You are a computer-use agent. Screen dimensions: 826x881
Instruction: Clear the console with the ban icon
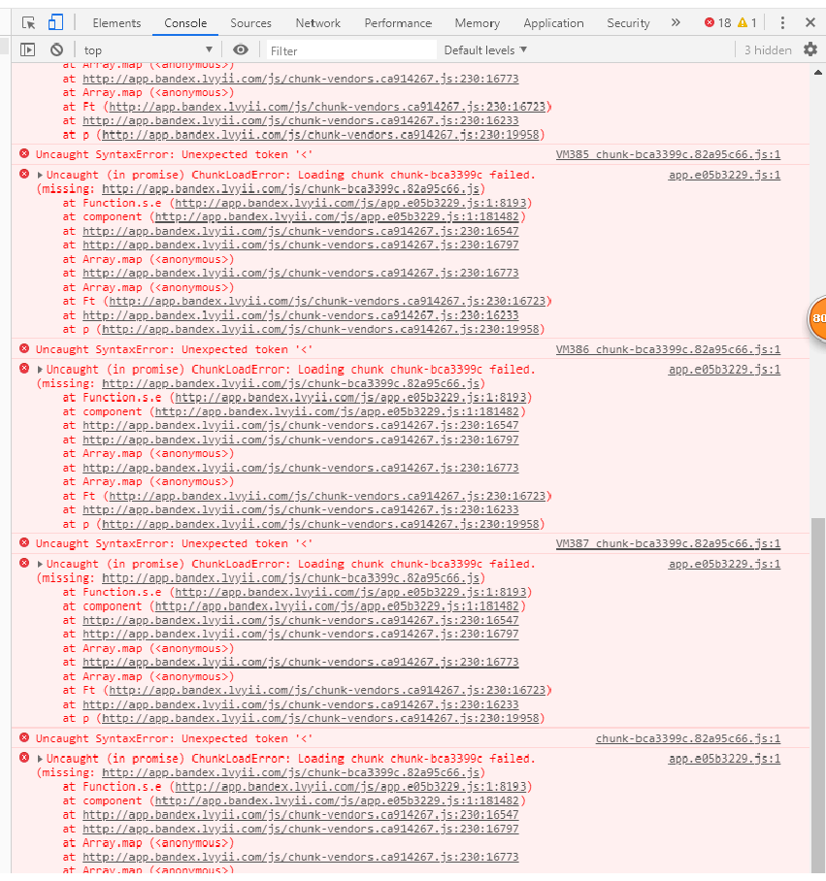coord(56,49)
